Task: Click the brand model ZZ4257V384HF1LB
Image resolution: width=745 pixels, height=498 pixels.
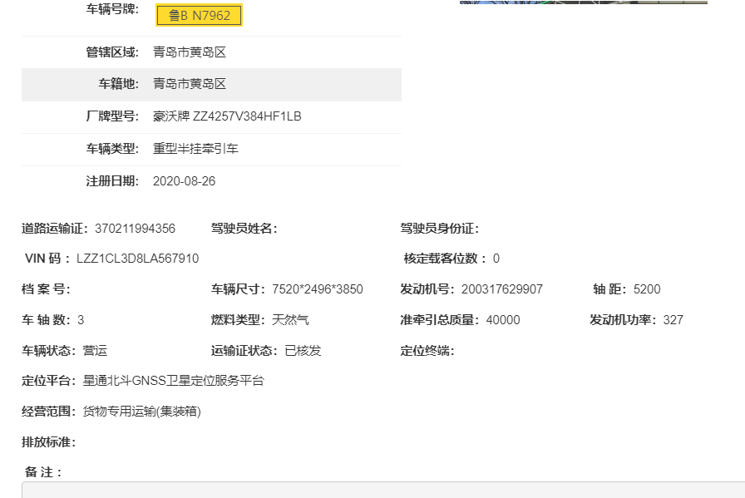Action: click(x=227, y=116)
